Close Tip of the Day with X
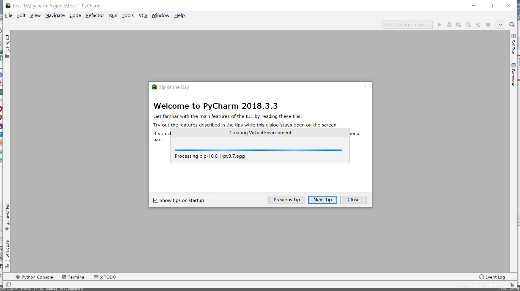 pos(365,87)
